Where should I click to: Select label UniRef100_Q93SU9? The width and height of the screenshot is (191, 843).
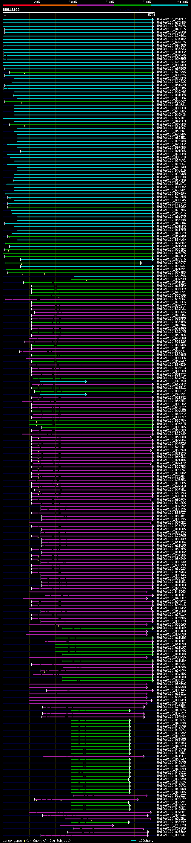171,371
